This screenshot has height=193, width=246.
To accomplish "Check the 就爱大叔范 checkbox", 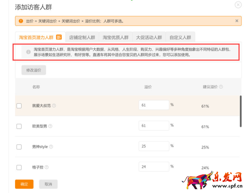I will [x=19, y=106].
